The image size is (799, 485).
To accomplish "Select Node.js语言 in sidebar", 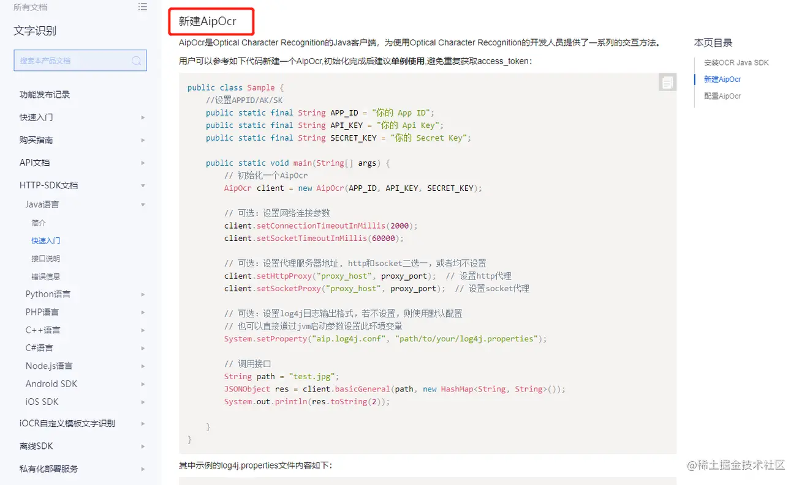I will coord(49,366).
